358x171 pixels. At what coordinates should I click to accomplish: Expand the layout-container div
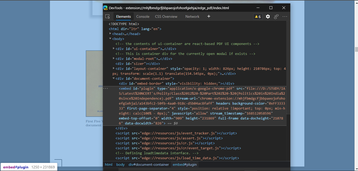pyautogui.click(x=114, y=68)
